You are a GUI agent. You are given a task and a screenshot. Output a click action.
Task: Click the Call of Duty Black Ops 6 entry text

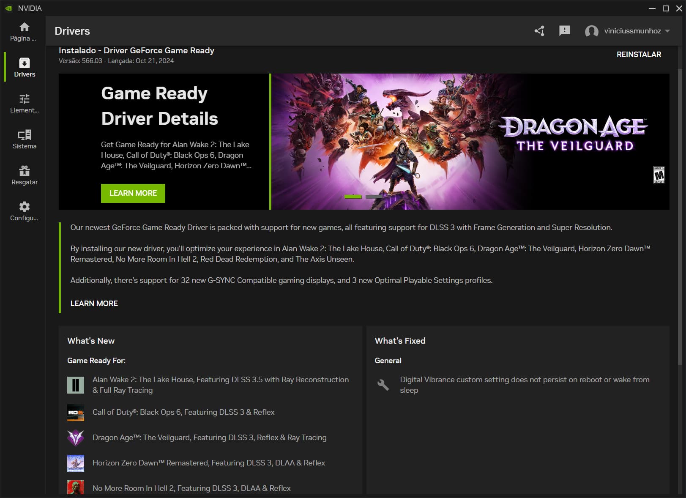click(x=183, y=412)
